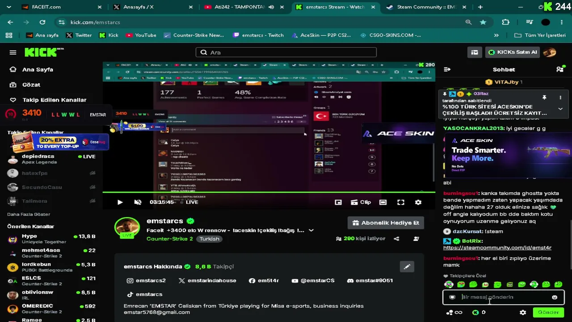This screenshot has width=572, height=322.
Task: Open browser extensions puzzle icon
Action: point(506,22)
